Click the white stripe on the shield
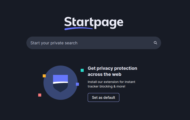This screenshot has width=190, height=120. [x=61, y=82]
